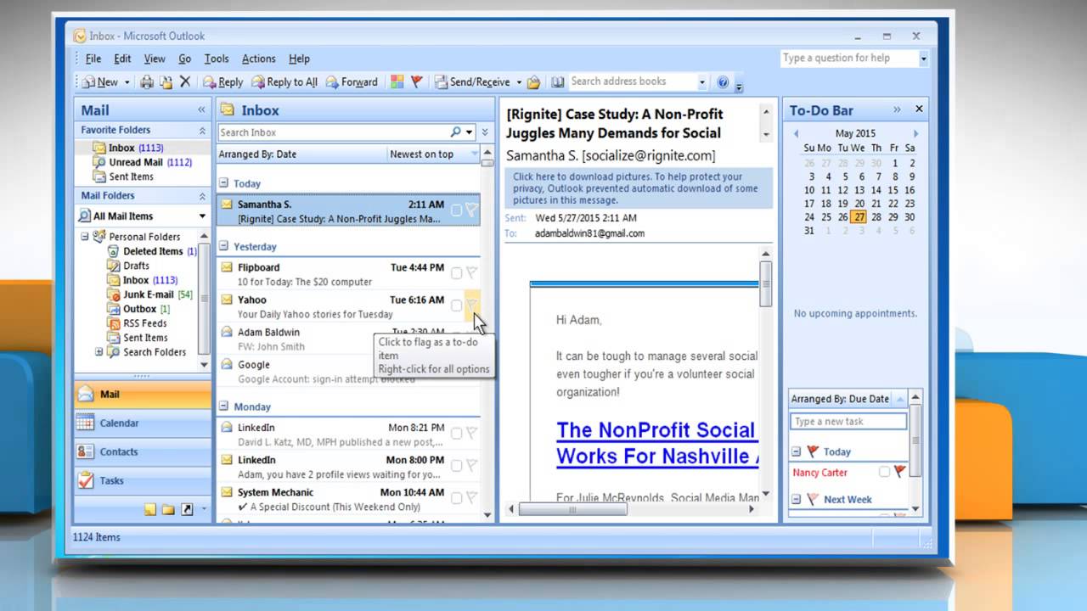Toggle category box on Flipboard email

456,273
